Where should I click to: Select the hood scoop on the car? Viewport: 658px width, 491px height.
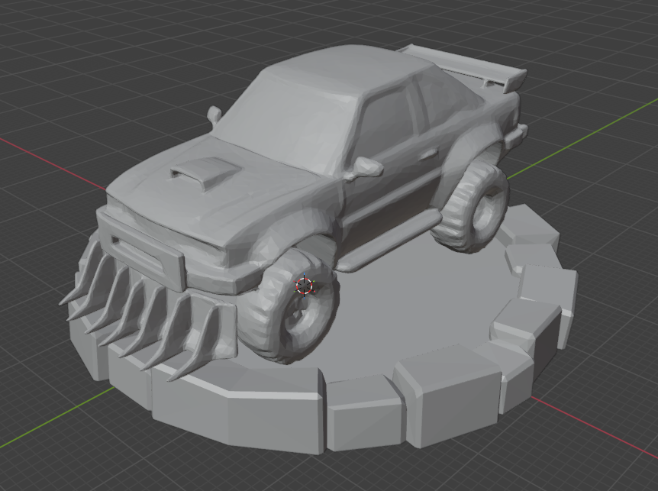click(x=205, y=172)
